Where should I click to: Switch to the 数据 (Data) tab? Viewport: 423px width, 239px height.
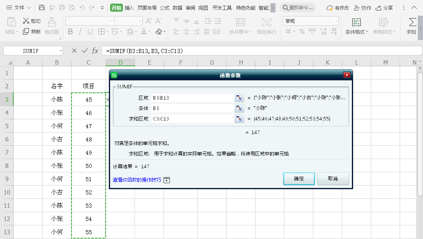pyautogui.click(x=178, y=8)
